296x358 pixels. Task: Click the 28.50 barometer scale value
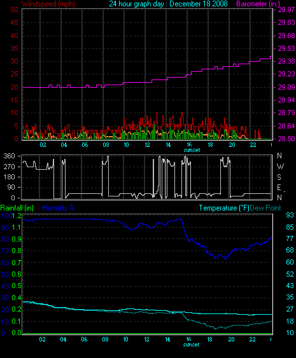point(286,139)
